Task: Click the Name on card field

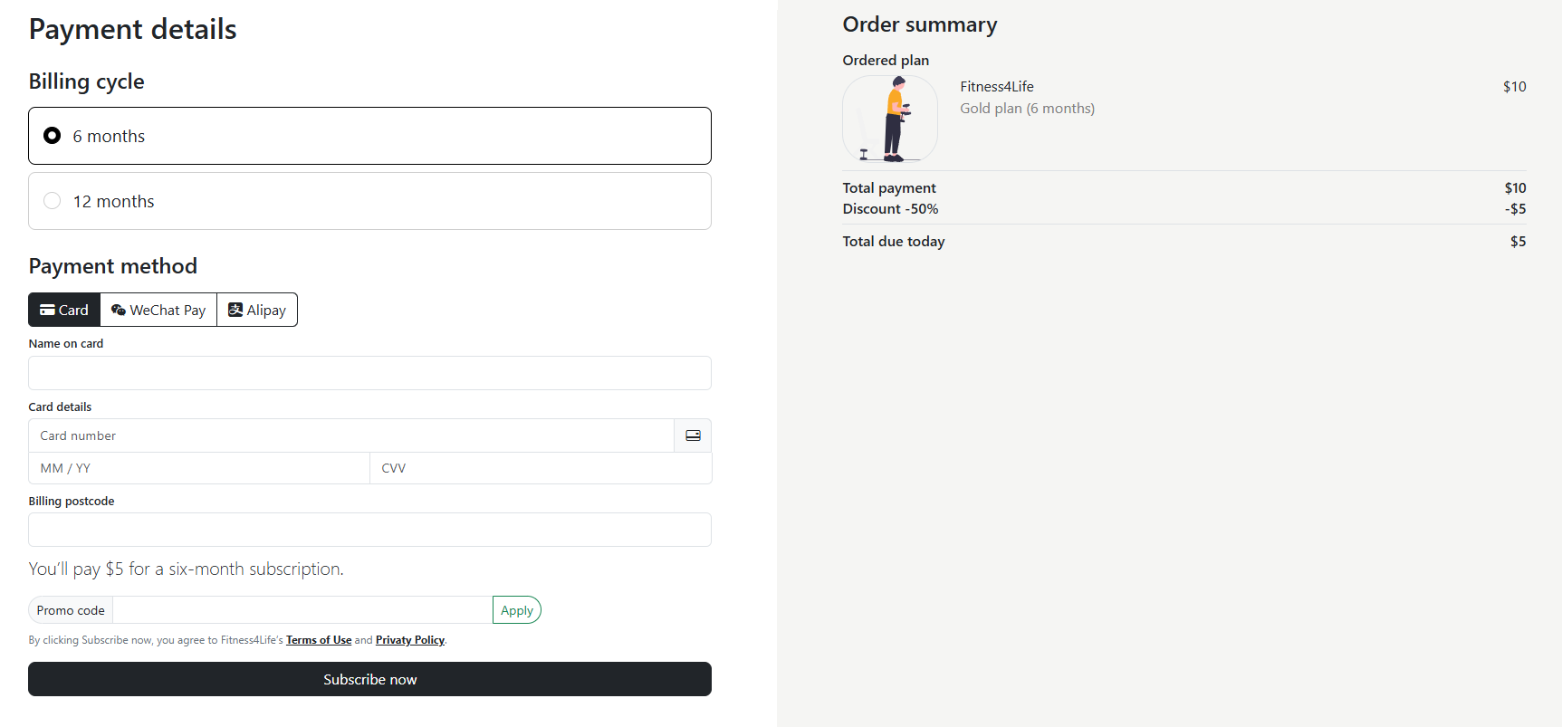Action: click(369, 373)
